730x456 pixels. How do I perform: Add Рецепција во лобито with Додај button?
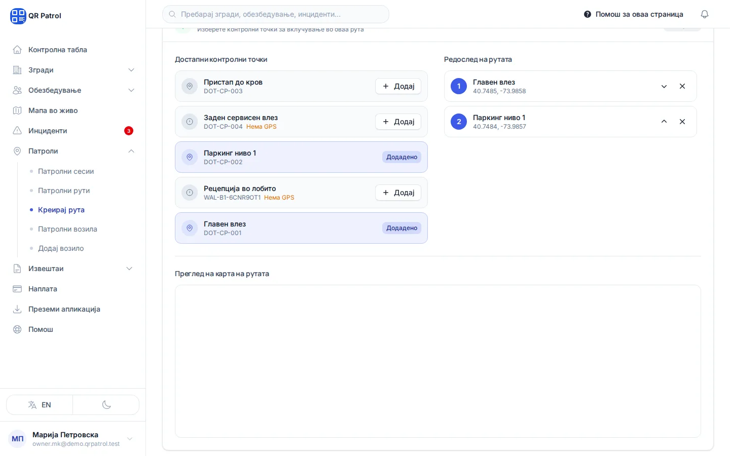(x=398, y=193)
